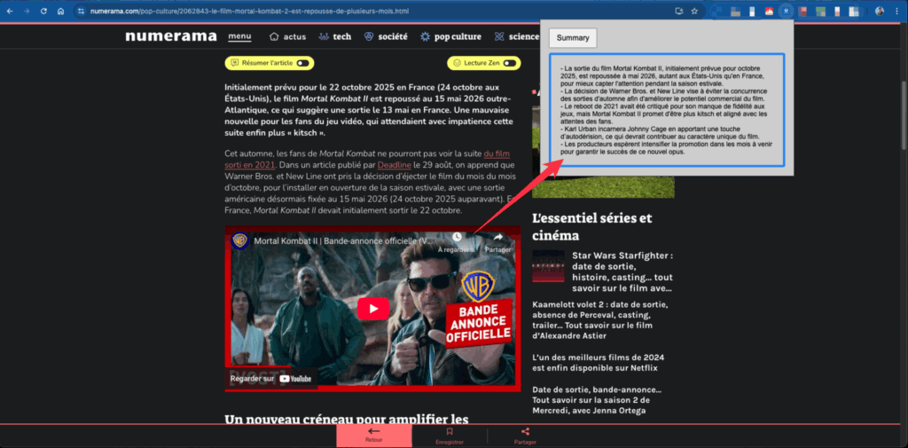Go to the actus section
The width and height of the screenshot is (908, 448).
coord(294,36)
